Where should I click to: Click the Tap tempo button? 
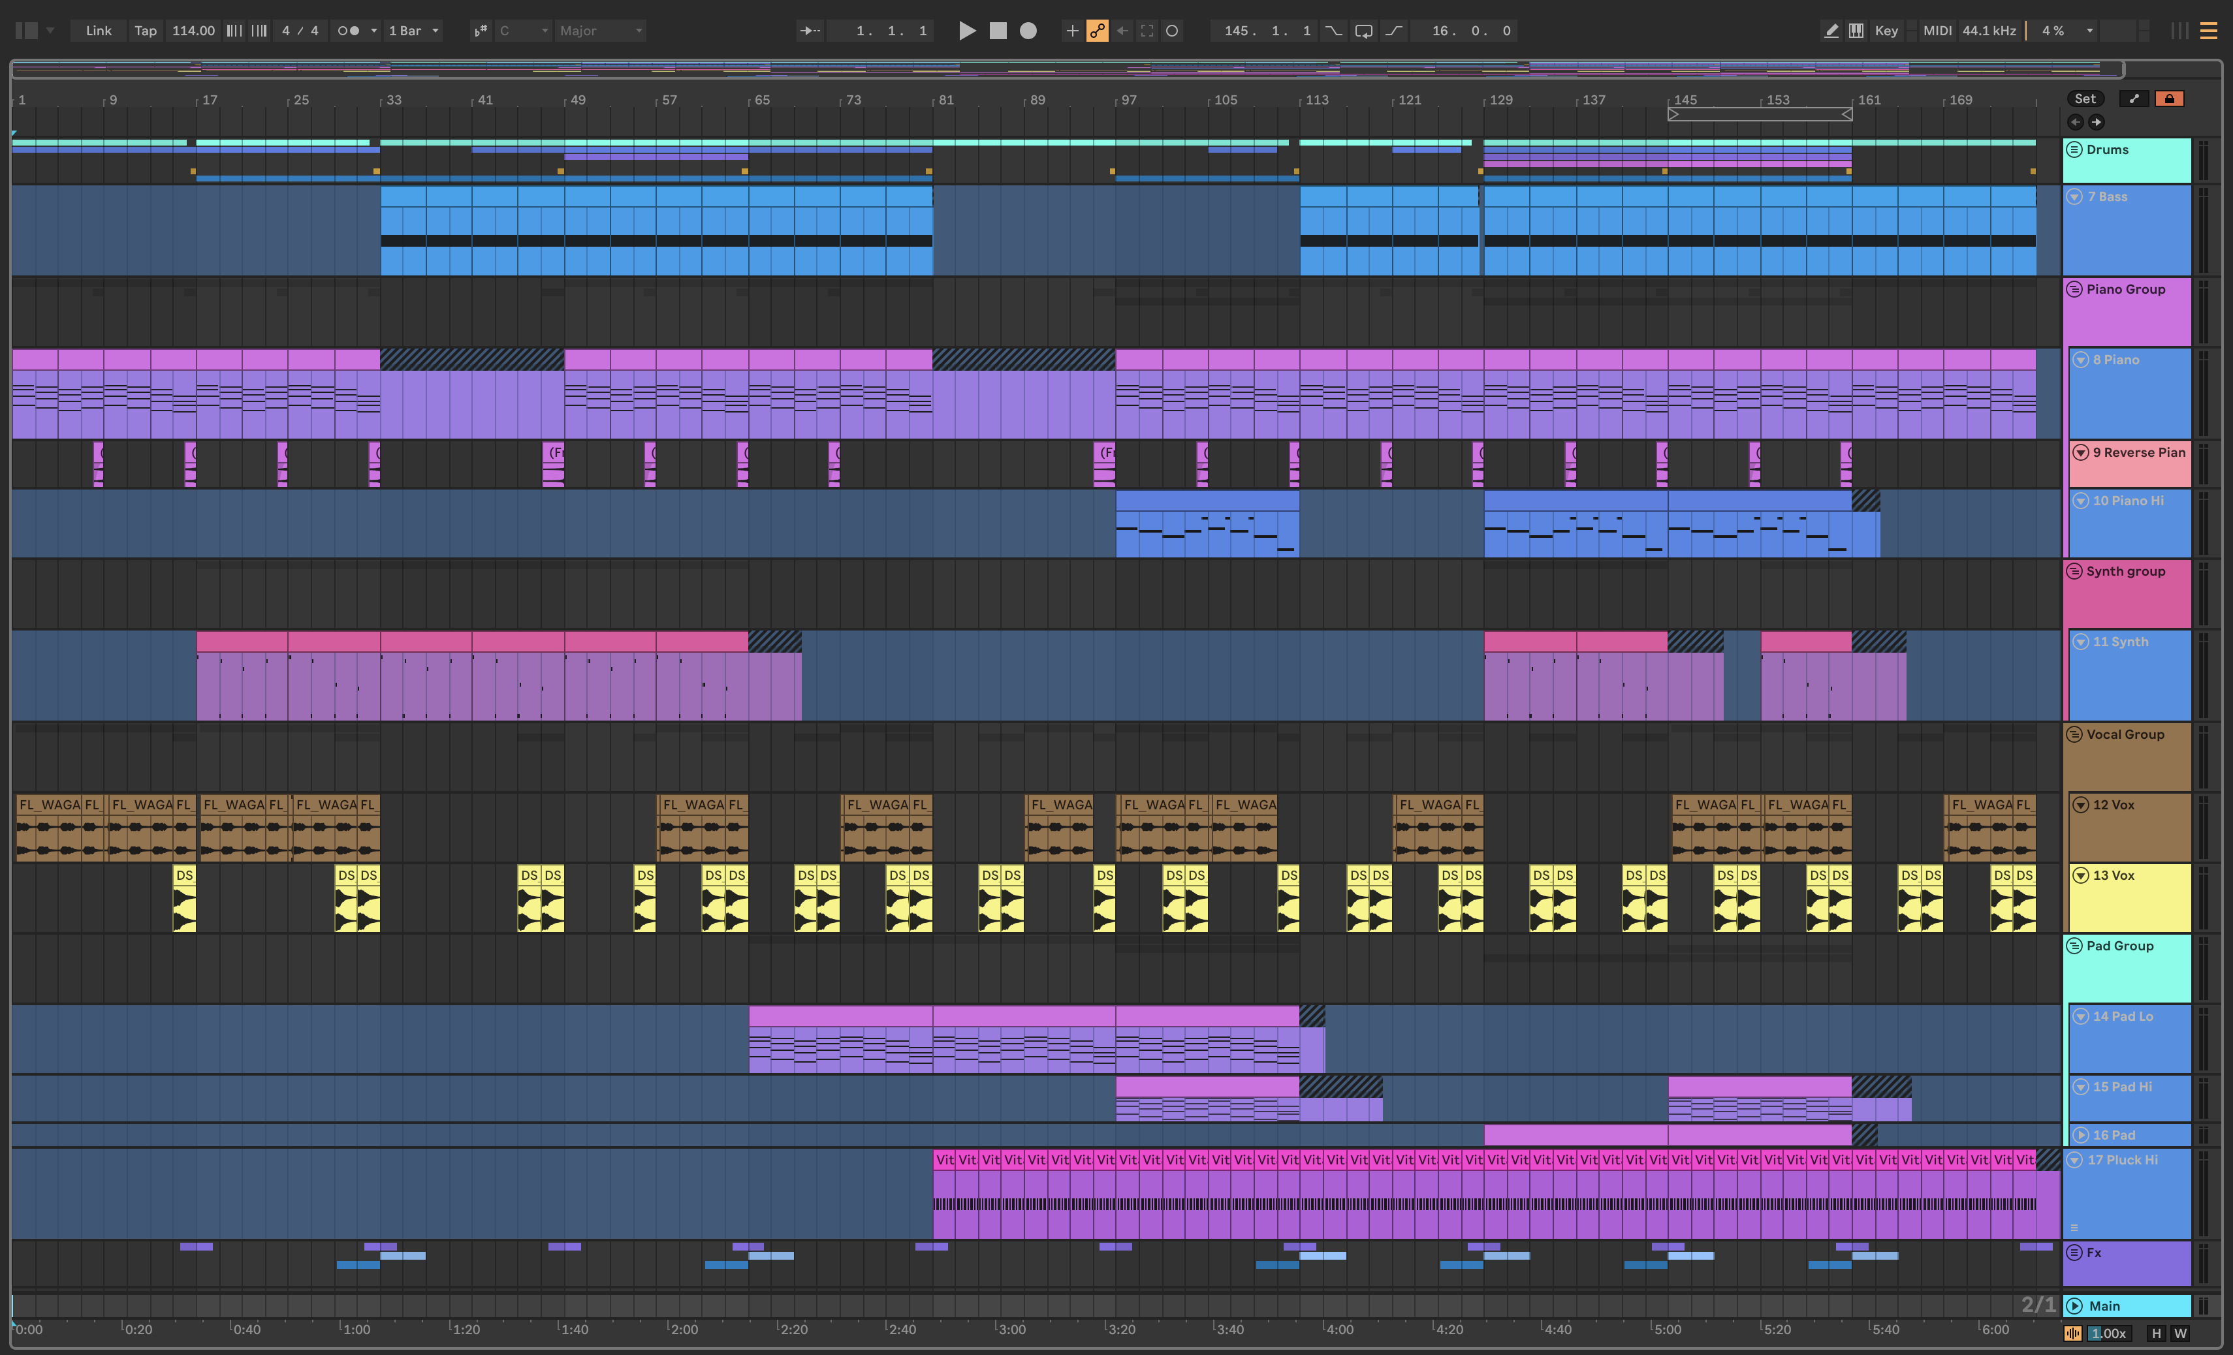pyautogui.click(x=145, y=31)
